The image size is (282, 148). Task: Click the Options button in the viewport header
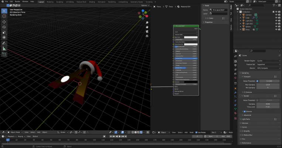(145, 6)
